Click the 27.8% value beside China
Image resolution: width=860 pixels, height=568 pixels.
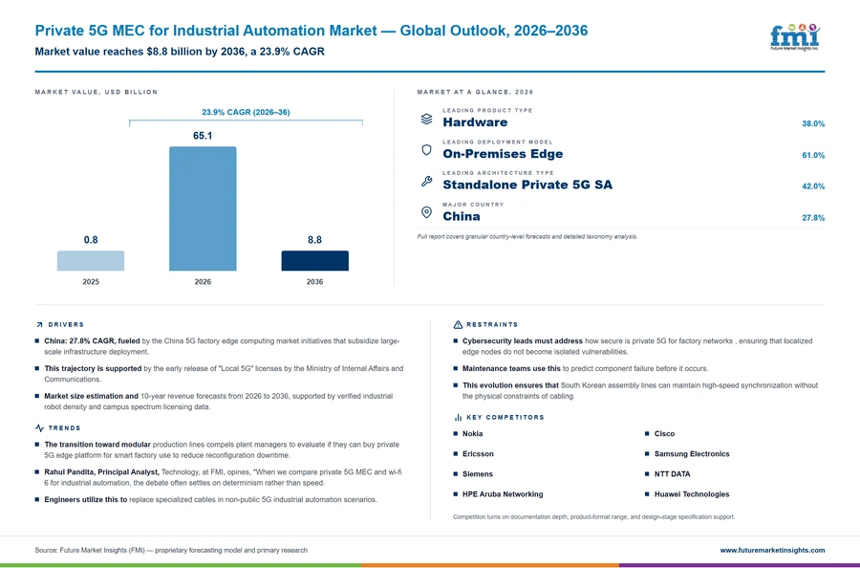813,218
